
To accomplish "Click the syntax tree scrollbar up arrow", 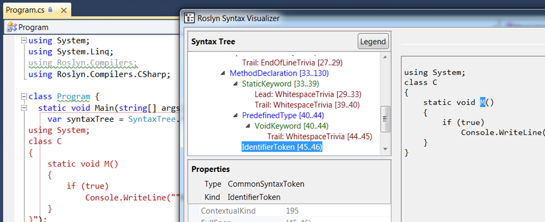I will [x=385, y=57].
